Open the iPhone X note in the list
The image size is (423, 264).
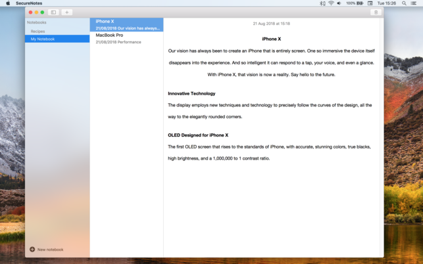coord(126,24)
